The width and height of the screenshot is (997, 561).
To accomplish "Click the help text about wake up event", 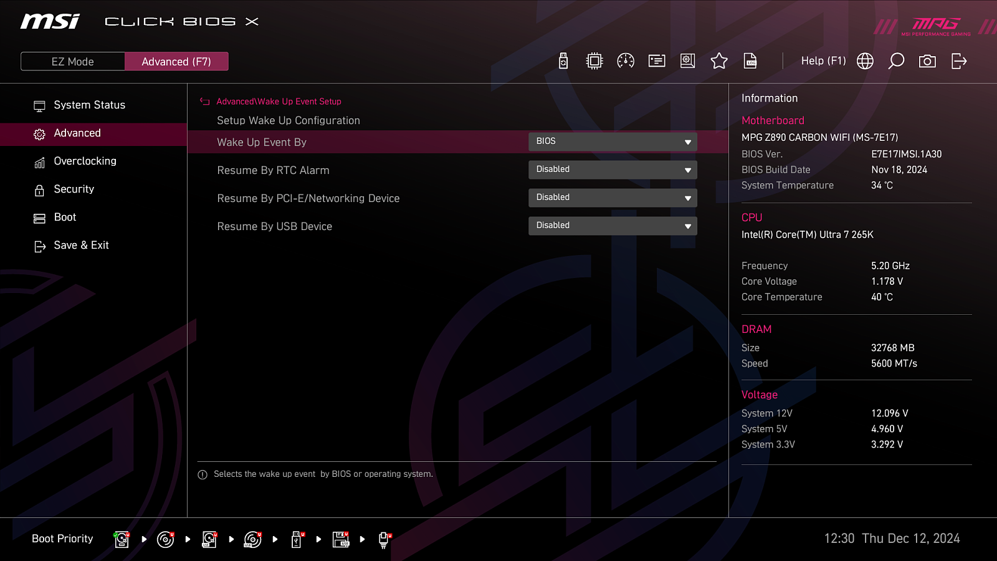I will pyautogui.click(x=323, y=474).
